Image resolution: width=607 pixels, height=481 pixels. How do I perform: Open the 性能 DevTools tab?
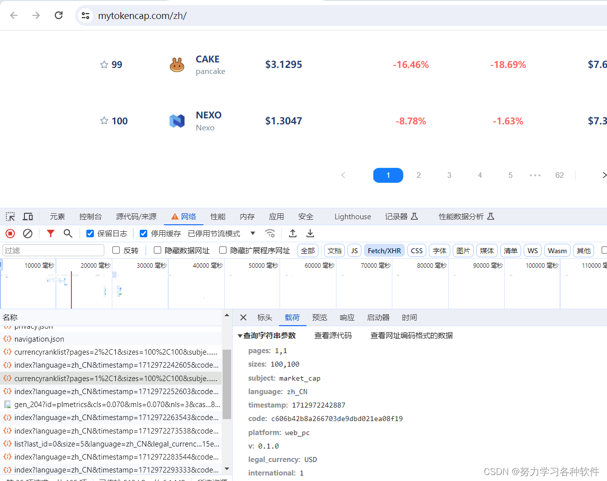218,217
